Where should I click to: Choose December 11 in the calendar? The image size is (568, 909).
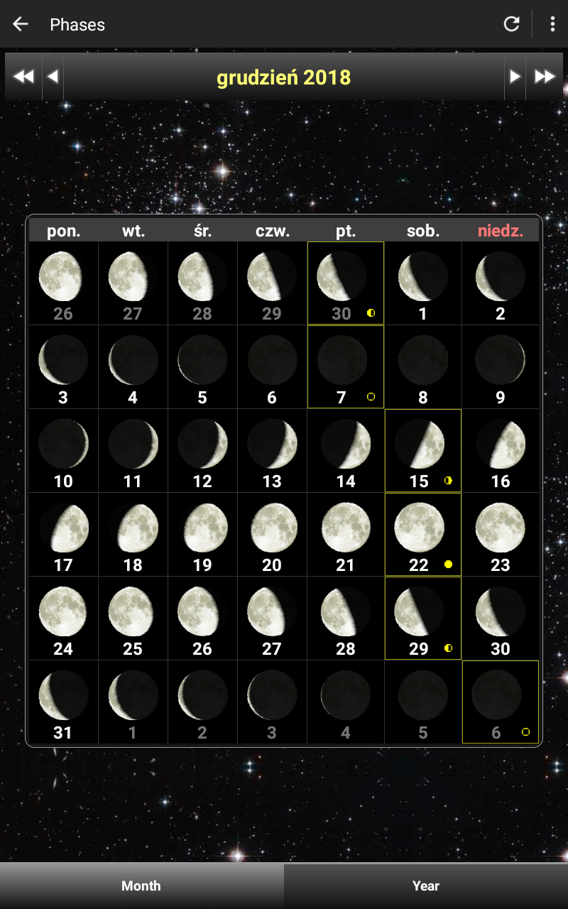tap(133, 450)
